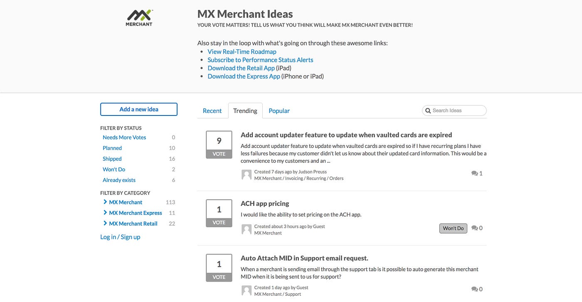Screen dimensions: 582x302
Task: Open Subscribe to Performance Status Alerts link
Action: click(x=260, y=60)
